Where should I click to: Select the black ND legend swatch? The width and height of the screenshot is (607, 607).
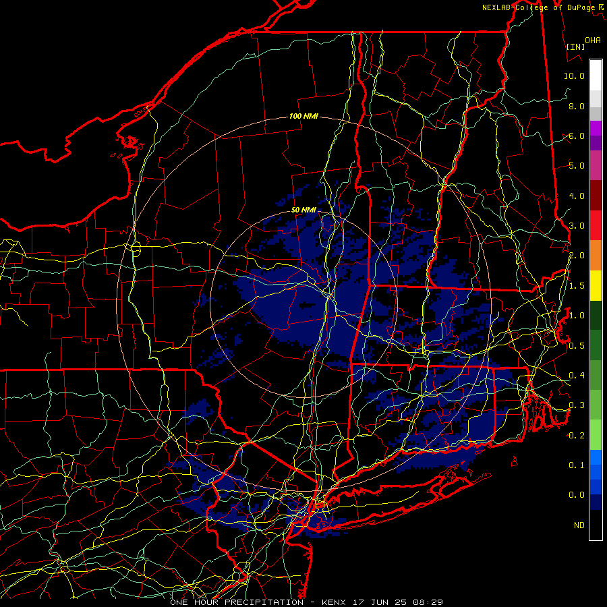(596, 525)
